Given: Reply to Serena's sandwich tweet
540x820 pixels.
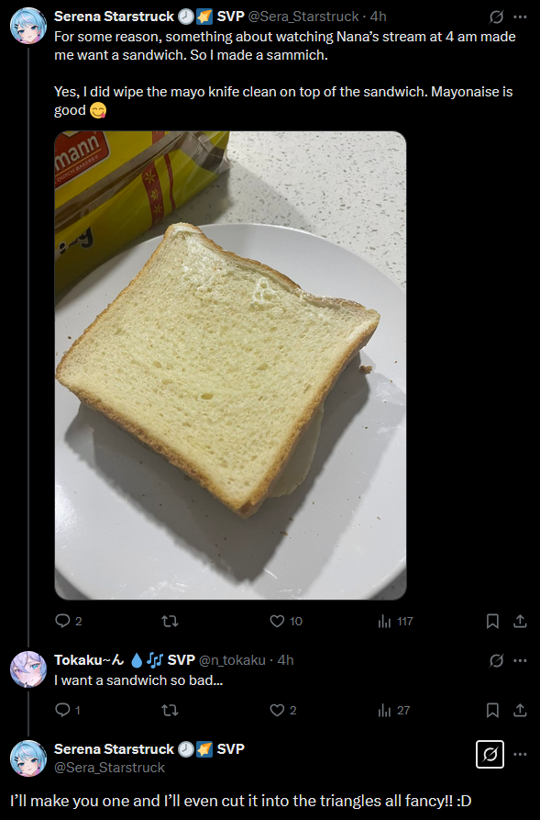Looking at the screenshot, I should pyautogui.click(x=69, y=621).
